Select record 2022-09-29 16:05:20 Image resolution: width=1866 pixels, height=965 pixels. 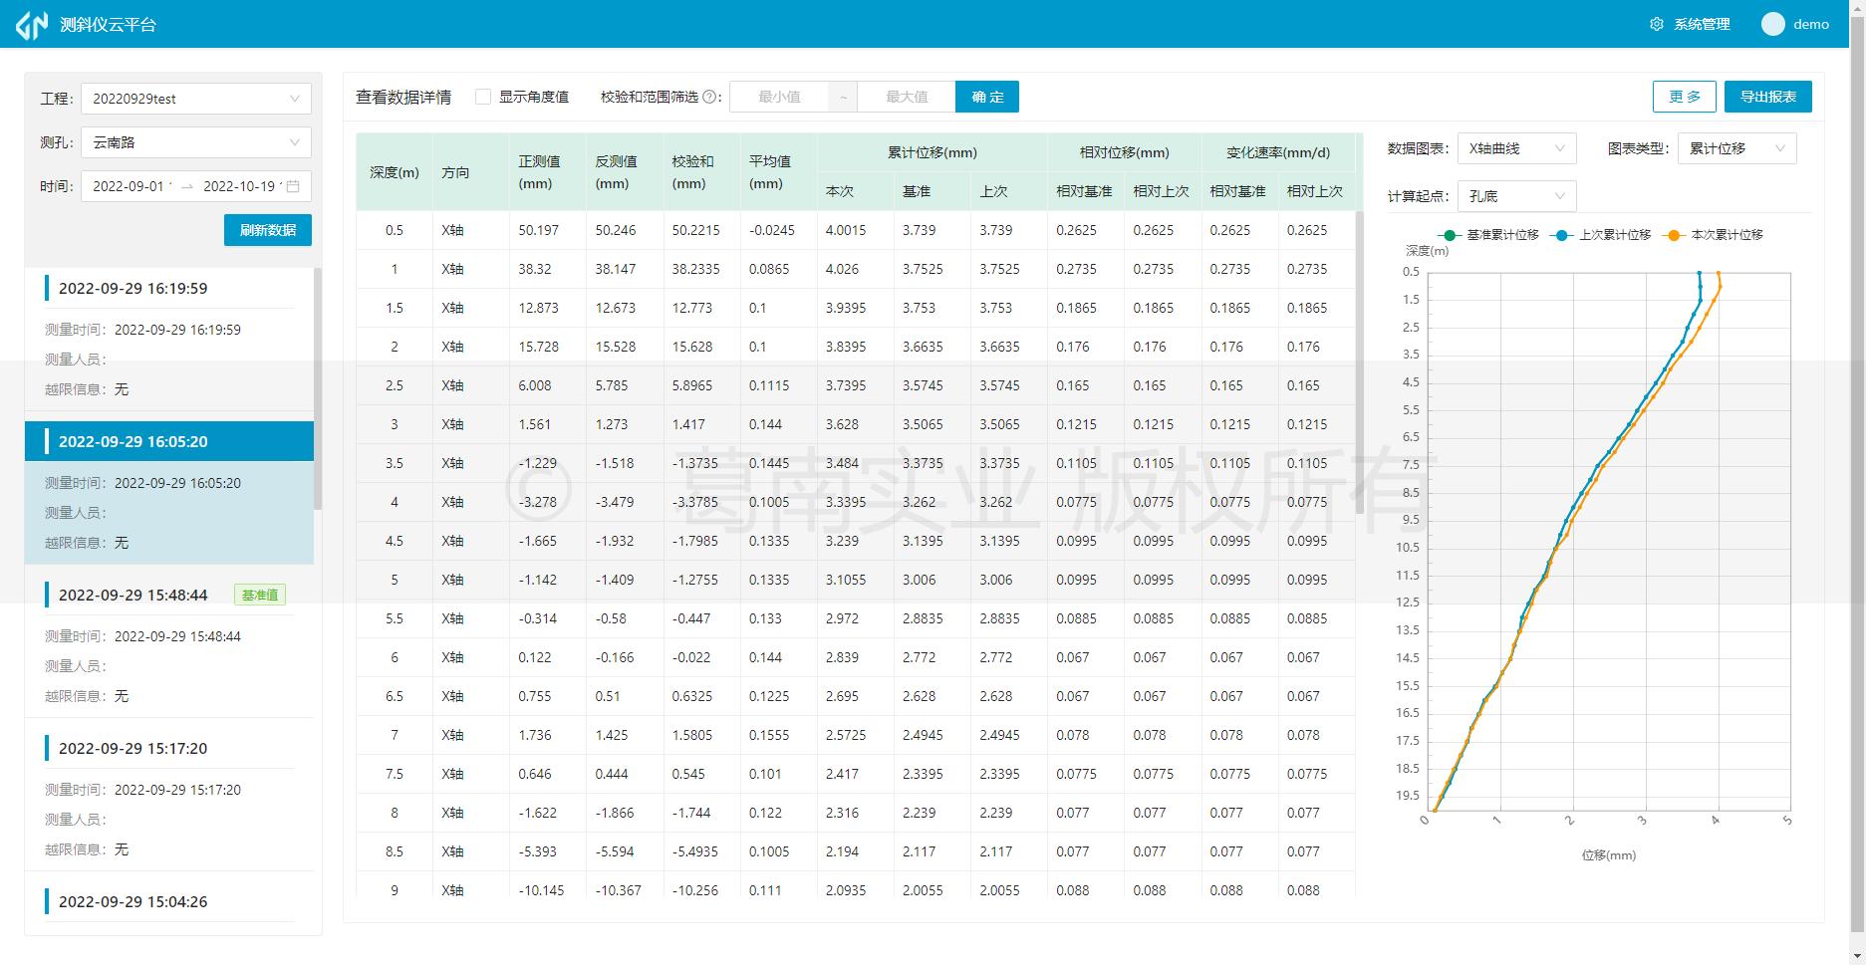133,442
